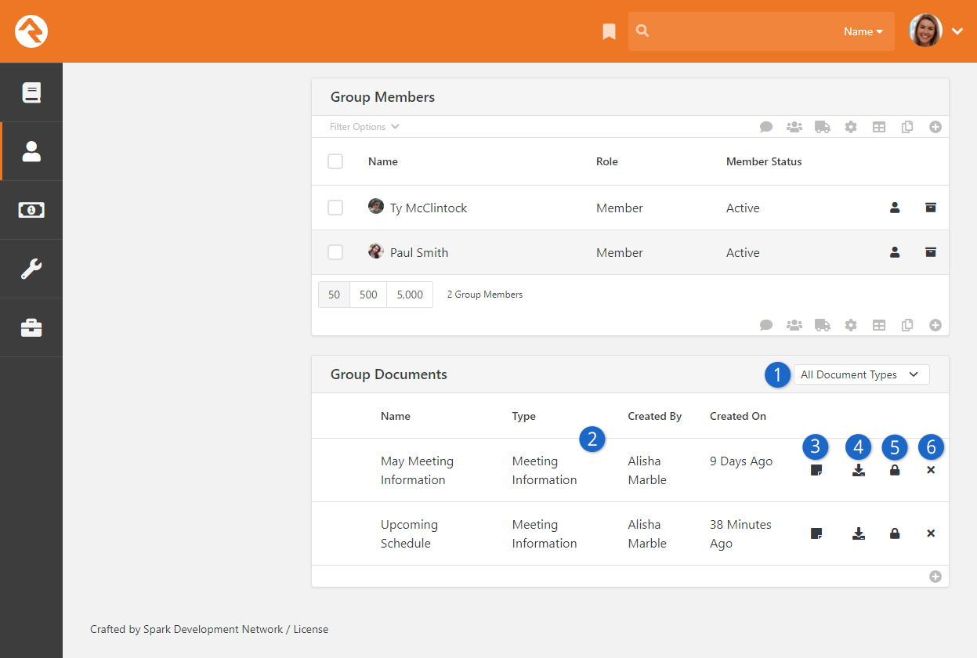
Task: Click Type column header in Group Documents
Action: tap(524, 416)
